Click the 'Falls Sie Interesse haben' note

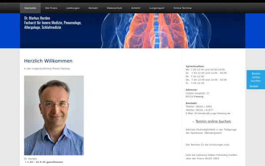click(x=212, y=157)
